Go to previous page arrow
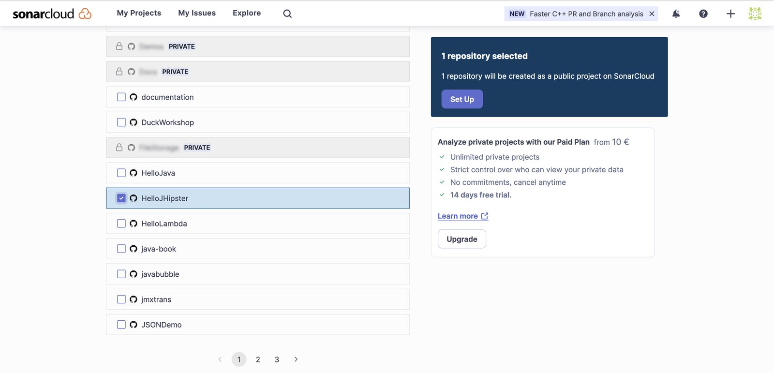The height and width of the screenshot is (373, 774). (x=220, y=359)
